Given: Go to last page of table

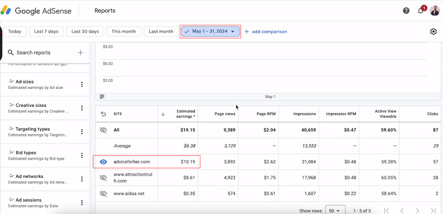Looking at the screenshot, I should coord(433,211).
